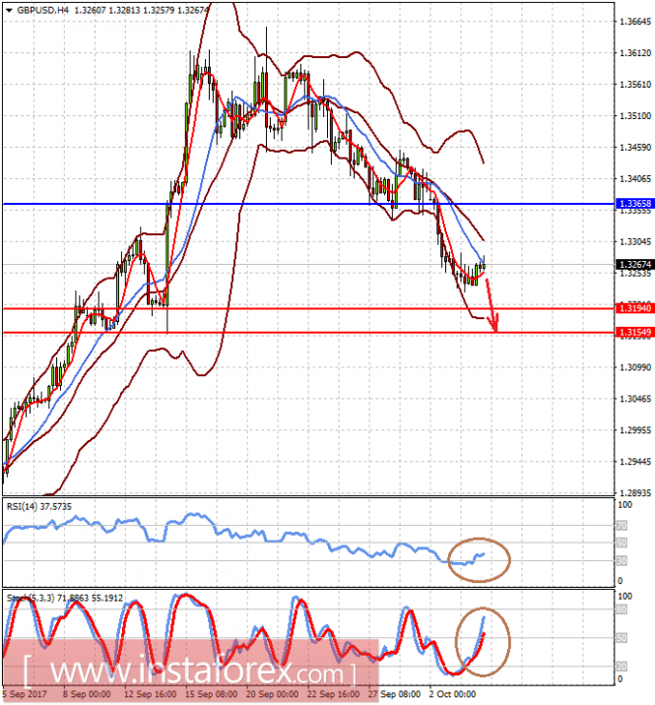Viewport: 655px width, 705px height.
Task: Select the red 1.31549 price level tag
Action: [634, 332]
